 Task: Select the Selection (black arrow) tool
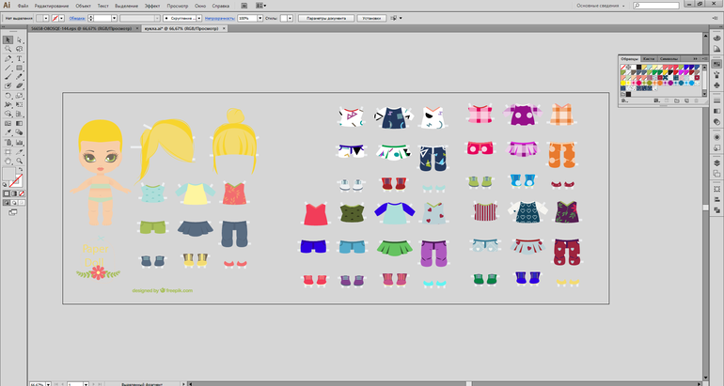8,40
